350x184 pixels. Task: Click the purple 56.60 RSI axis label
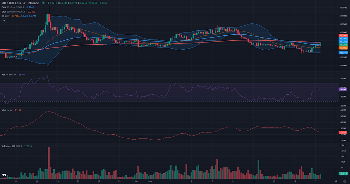(343, 89)
